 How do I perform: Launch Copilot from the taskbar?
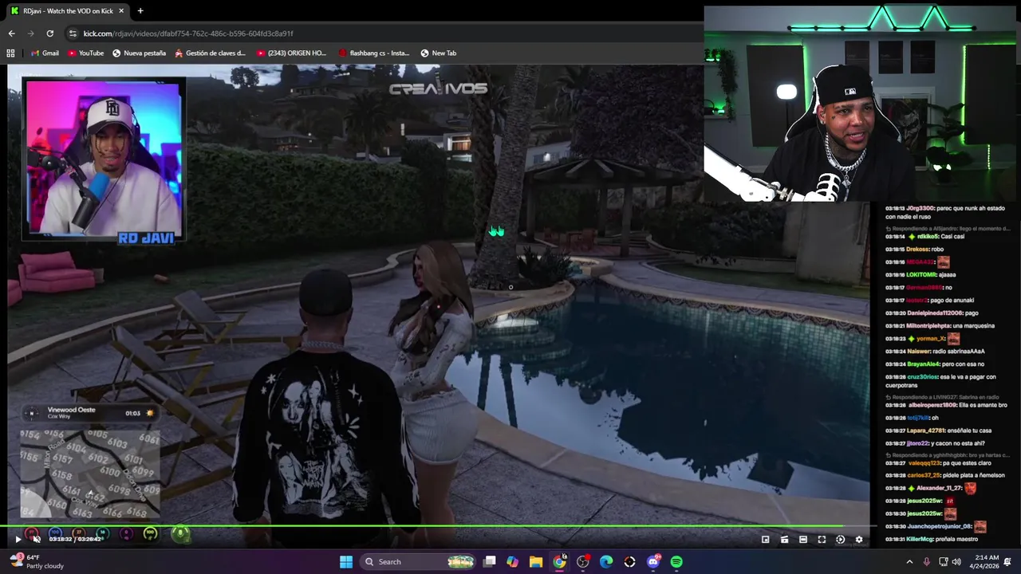[512, 562]
